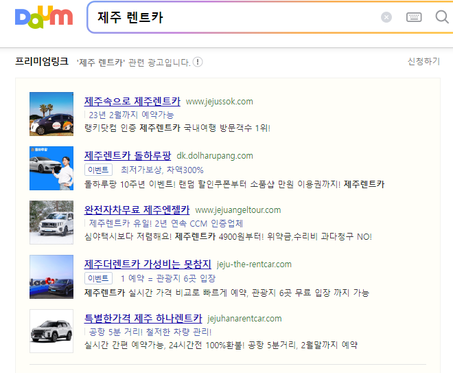
Task: Click description starting 심야택시보다 저렴해요!
Action: point(228,237)
